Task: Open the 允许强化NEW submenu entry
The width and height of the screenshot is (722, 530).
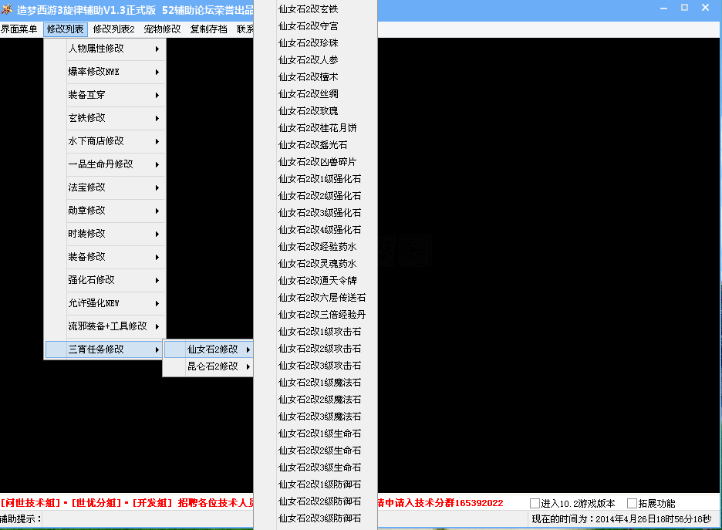Action: 105,303
